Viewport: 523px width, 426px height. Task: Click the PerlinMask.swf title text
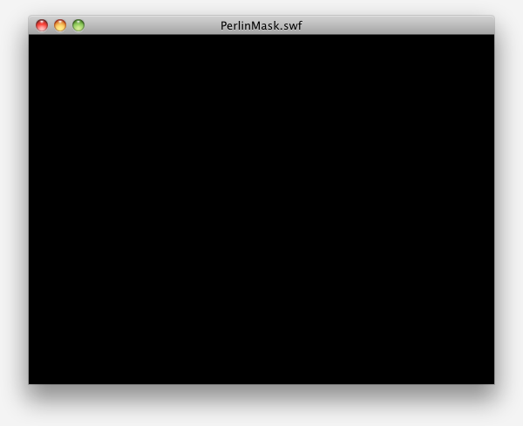[261, 25]
